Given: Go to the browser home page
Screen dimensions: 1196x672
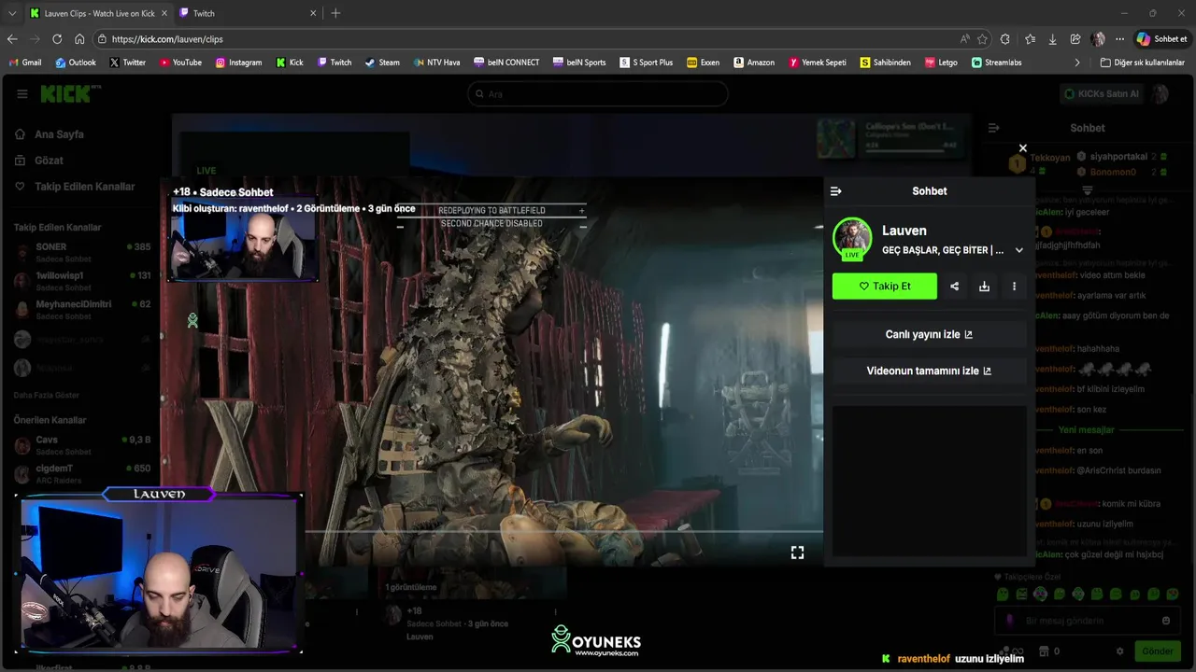Looking at the screenshot, I should tap(79, 39).
